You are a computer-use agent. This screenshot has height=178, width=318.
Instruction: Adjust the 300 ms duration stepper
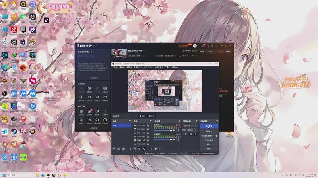tap(196, 130)
